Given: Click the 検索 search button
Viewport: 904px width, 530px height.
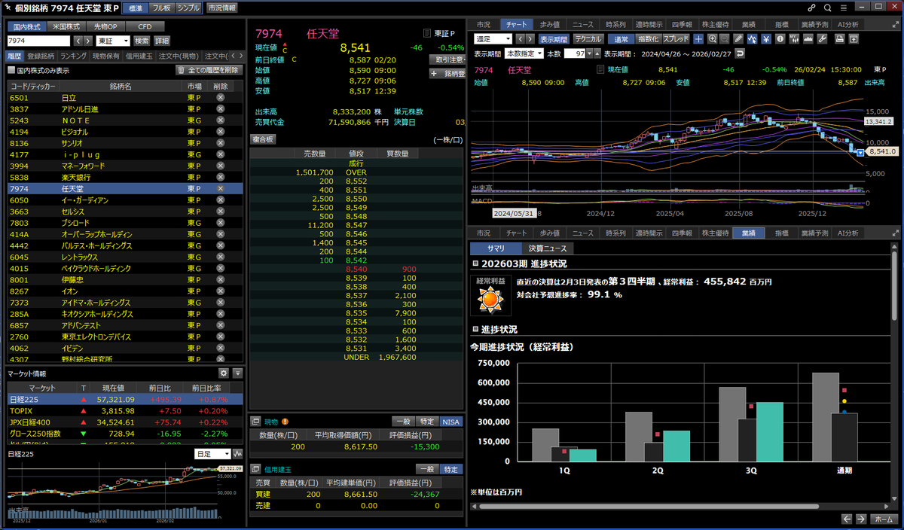Looking at the screenshot, I should [x=142, y=41].
